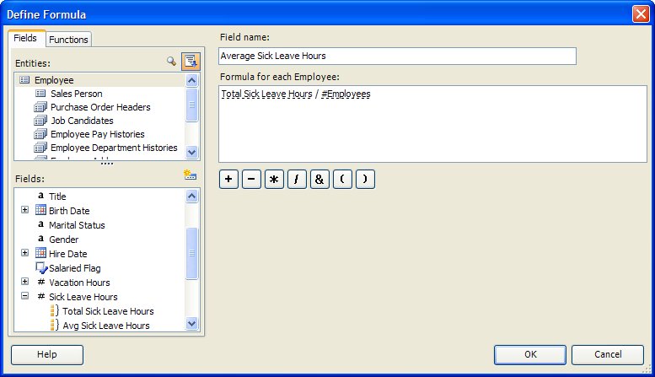Insert the divide slash operator
The image size is (655, 377).
coord(297,180)
